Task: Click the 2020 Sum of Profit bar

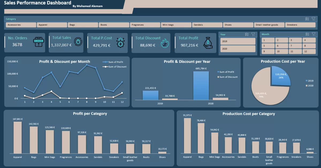Action: 201,86
